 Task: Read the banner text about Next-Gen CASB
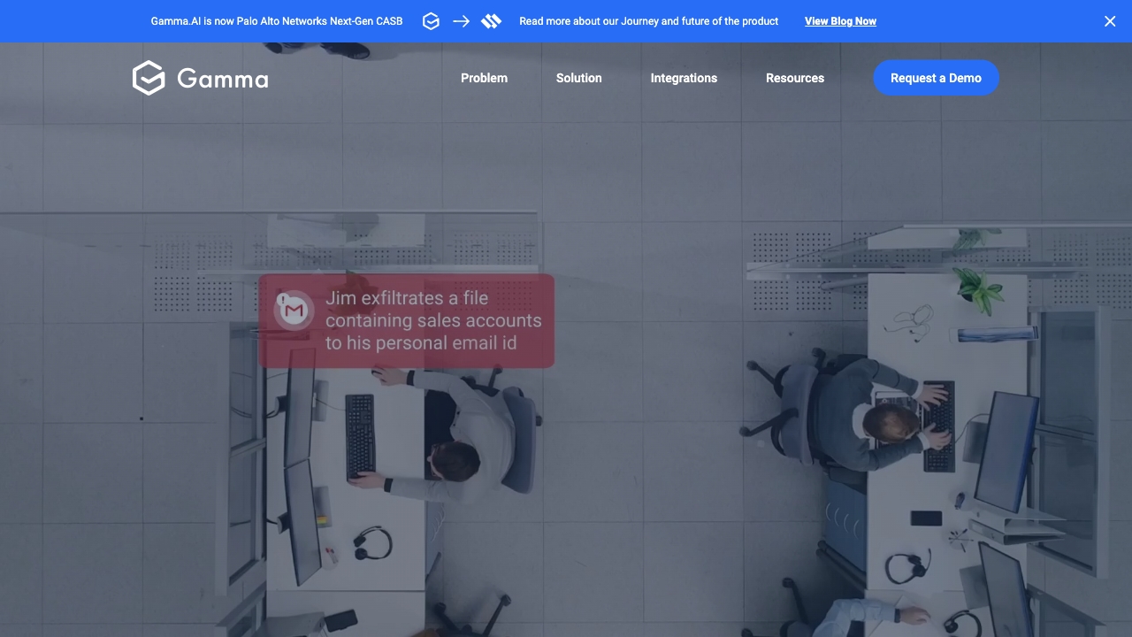pyautogui.click(x=277, y=21)
